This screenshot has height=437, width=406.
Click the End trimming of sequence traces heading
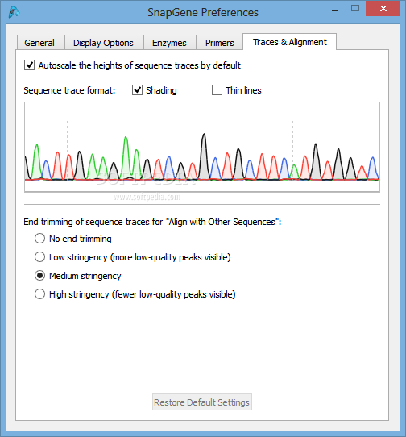152,222
